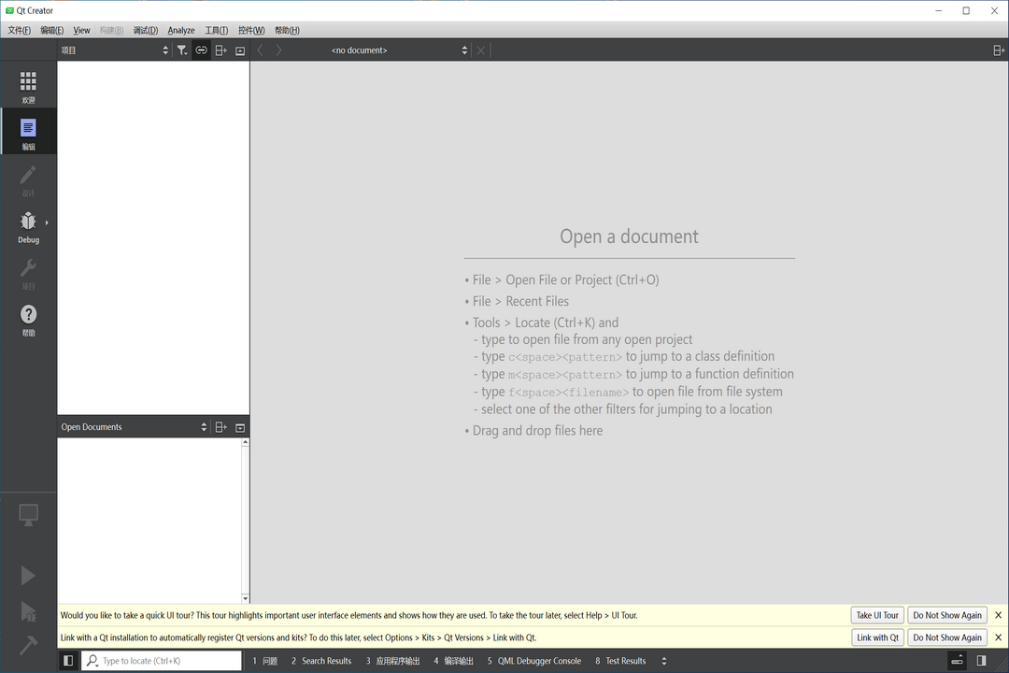Screen dimensions: 1009x673
Task: Toggle synchronize with editor link icon
Action: coord(202,50)
